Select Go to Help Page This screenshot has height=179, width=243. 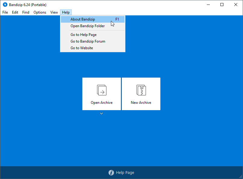(93, 35)
